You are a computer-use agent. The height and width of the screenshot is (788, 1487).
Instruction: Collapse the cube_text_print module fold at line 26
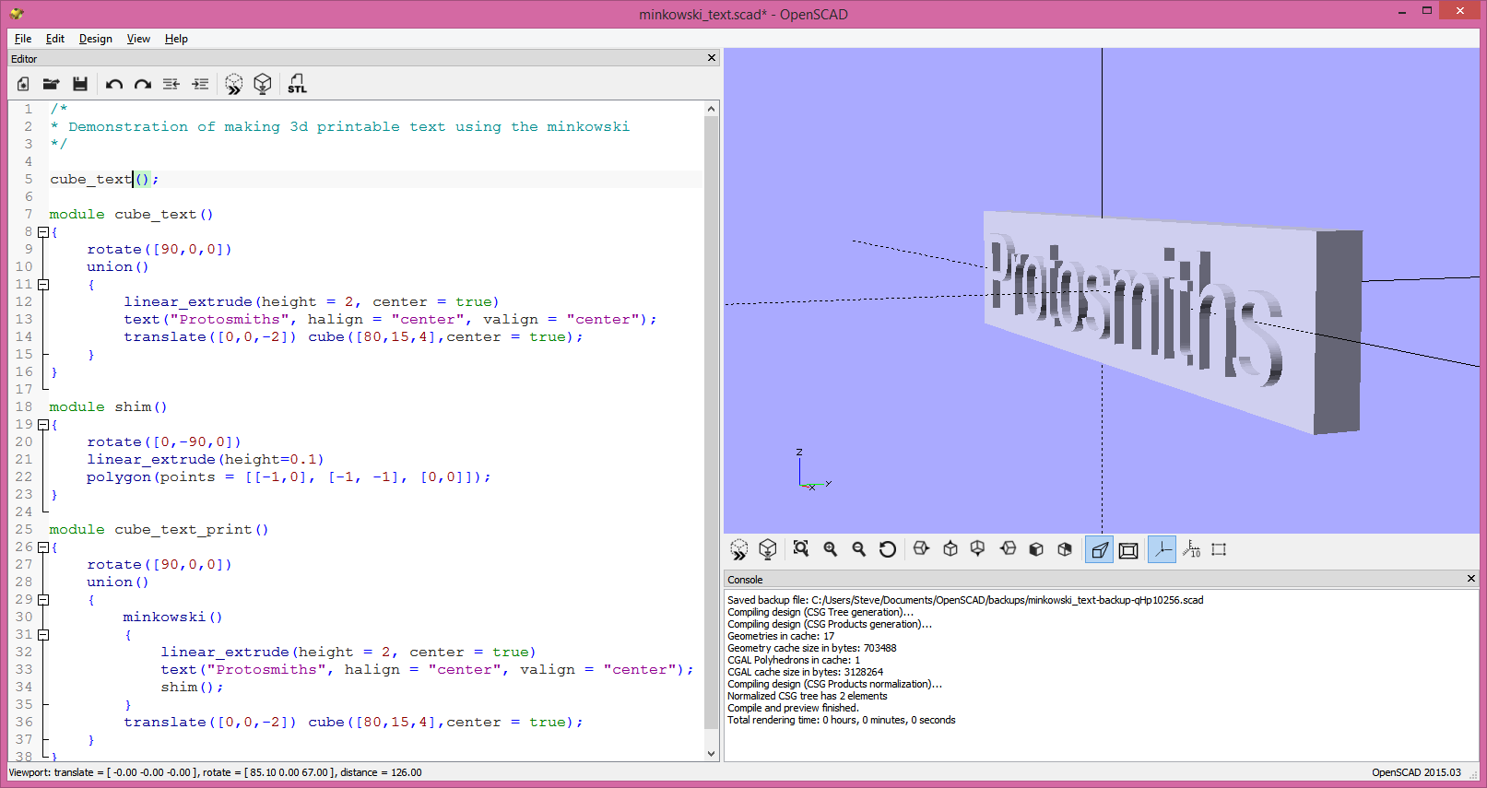[42, 547]
